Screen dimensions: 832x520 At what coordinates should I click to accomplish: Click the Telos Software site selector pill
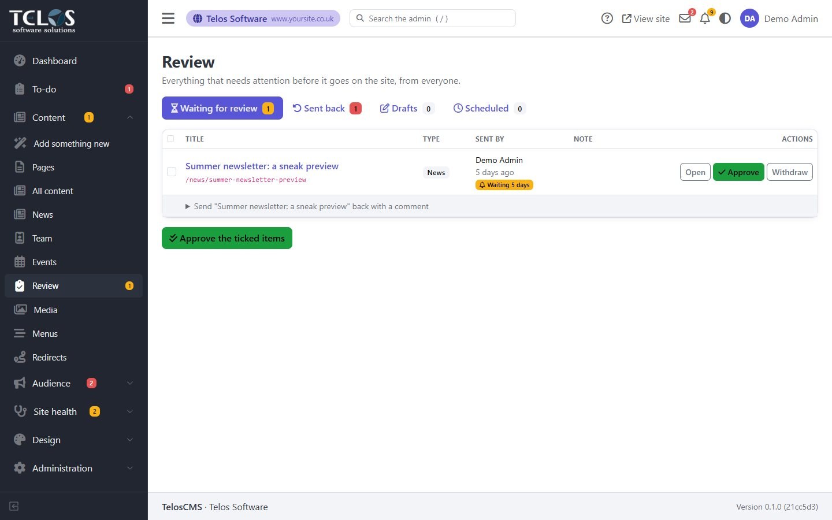pos(263,18)
